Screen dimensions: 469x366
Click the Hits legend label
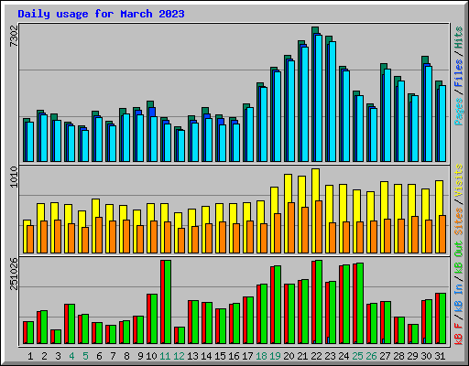(x=459, y=38)
